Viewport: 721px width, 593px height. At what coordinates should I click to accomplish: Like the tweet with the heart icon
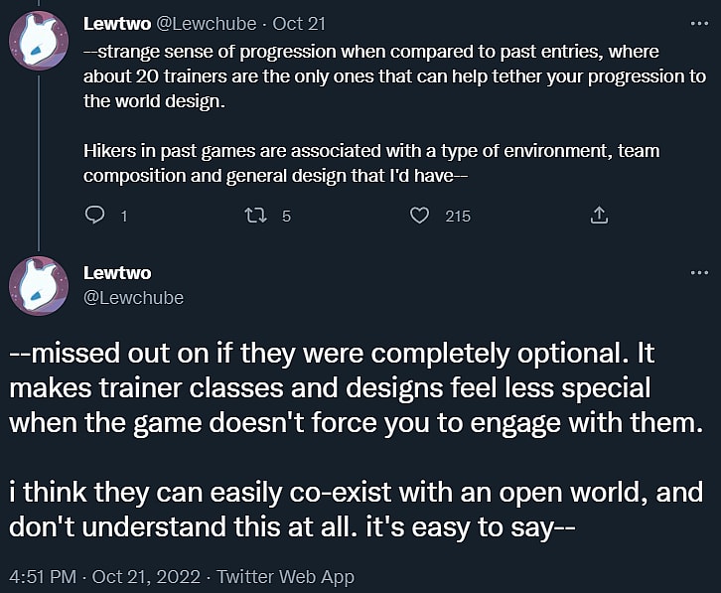(x=420, y=215)
